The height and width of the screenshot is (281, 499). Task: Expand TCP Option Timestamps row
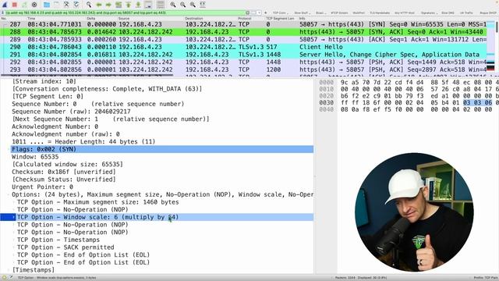(14, 240)
